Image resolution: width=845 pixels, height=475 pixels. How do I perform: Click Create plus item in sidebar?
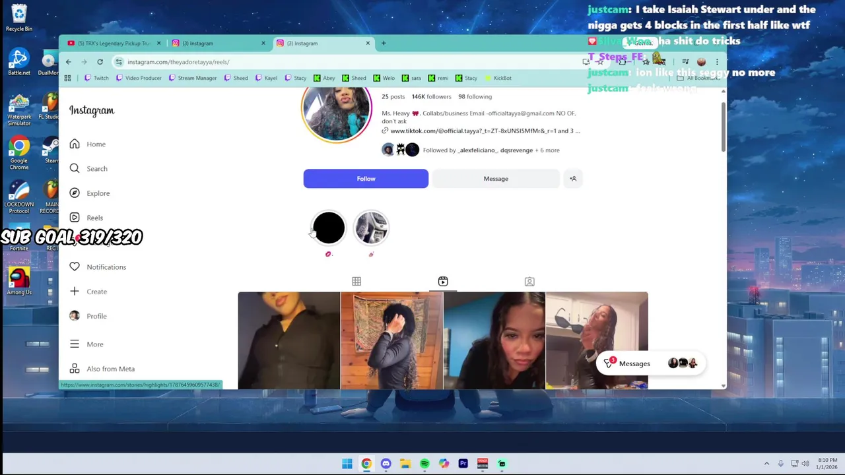[x=88, y=292]
